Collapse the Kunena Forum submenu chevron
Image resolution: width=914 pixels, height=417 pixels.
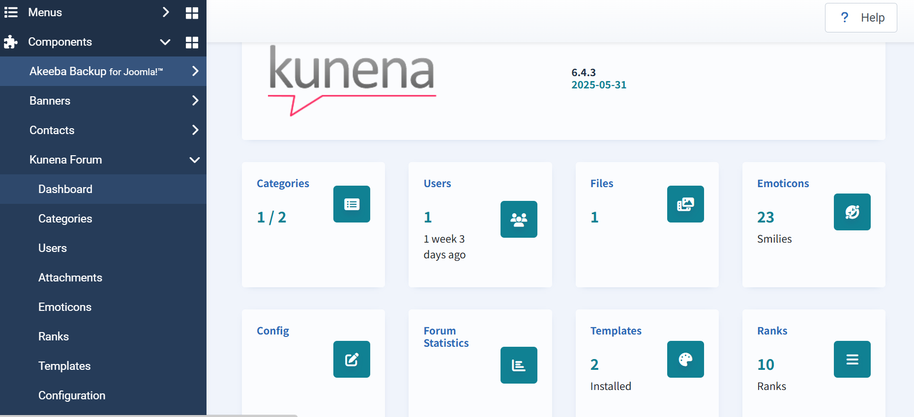point(195,160)
